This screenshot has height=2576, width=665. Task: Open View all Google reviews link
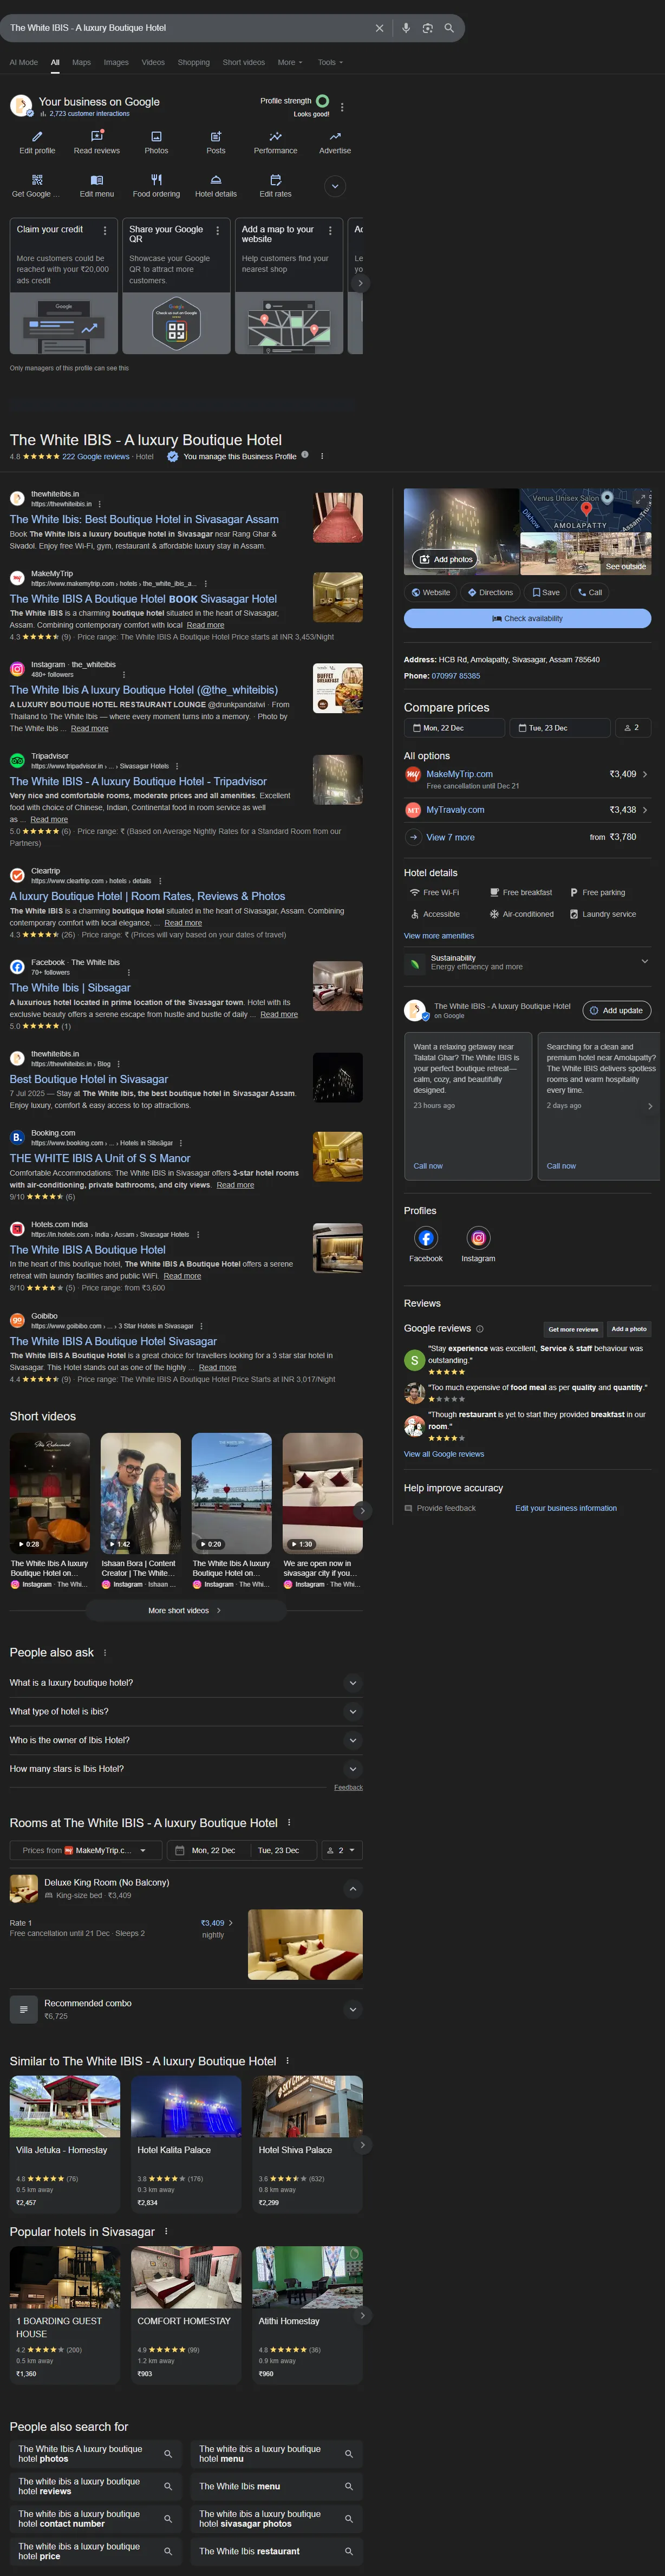[x=443, y=1453]
